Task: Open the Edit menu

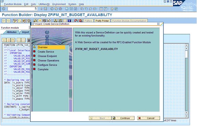Action: coord(26,4)
